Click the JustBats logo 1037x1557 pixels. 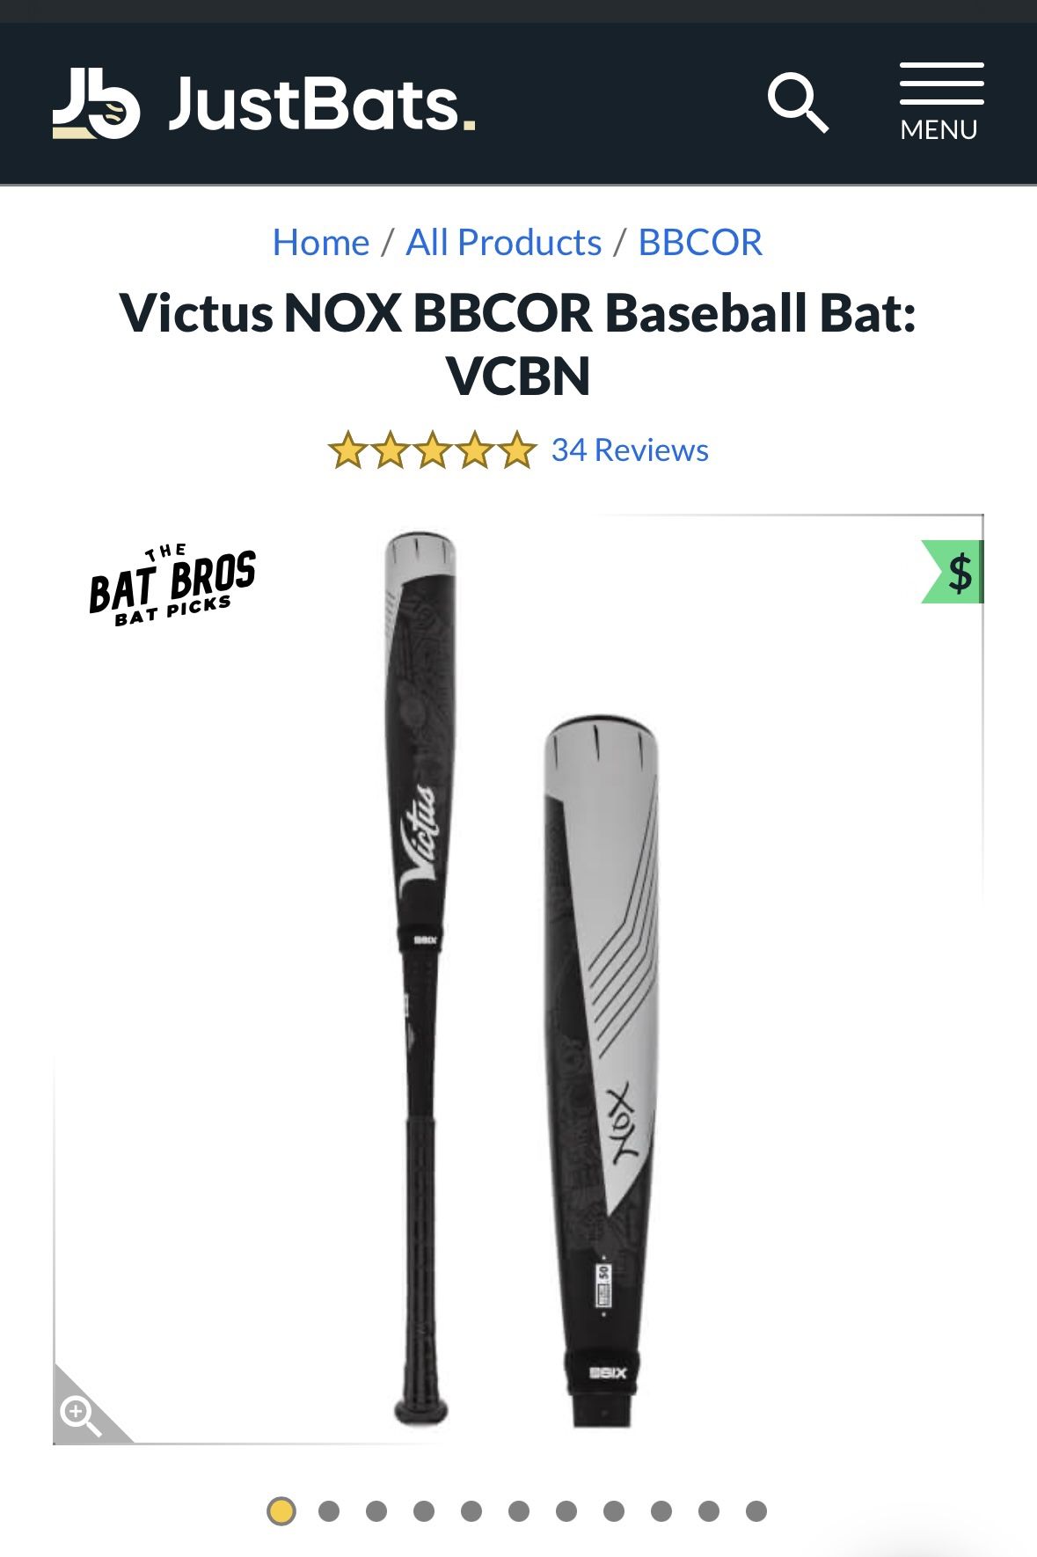[263, 104]
